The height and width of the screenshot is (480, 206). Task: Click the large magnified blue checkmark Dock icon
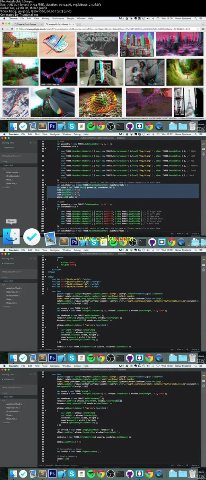pyautogui.click(x=32, y=236)
